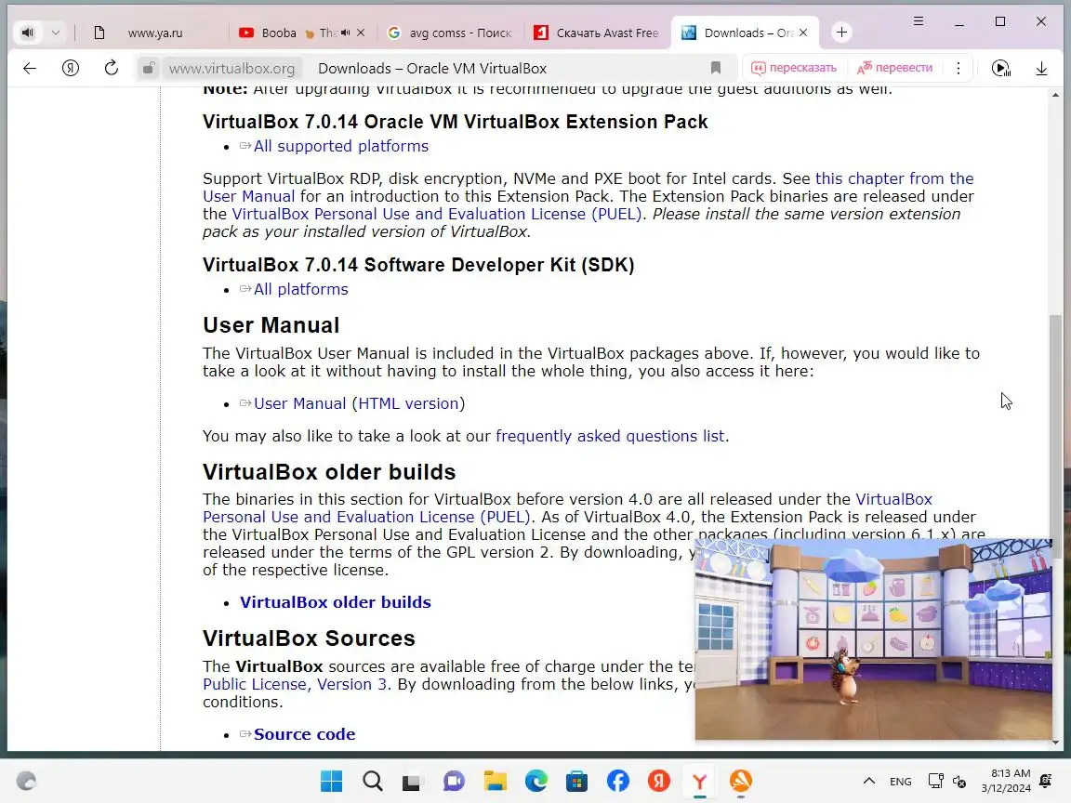
Task: Close the Booba YouTube tab
Action: coord(361,33)
